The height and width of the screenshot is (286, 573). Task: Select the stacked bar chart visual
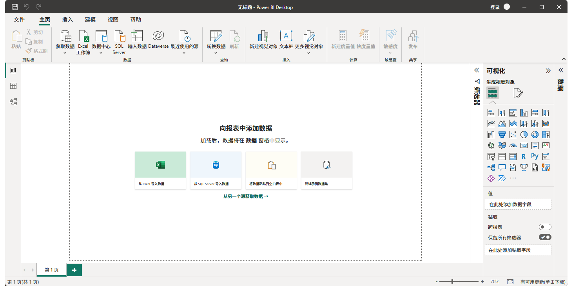491,112
